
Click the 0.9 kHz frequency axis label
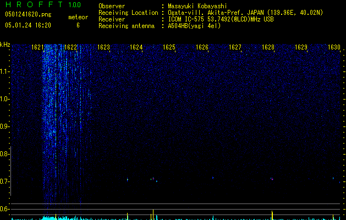click(x=5, y=127)
